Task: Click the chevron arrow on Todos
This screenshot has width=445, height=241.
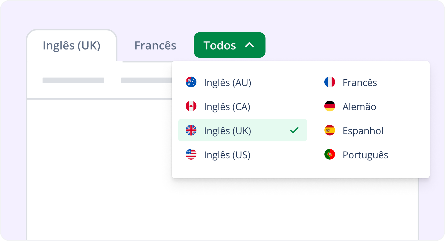Action: (249, 45)
